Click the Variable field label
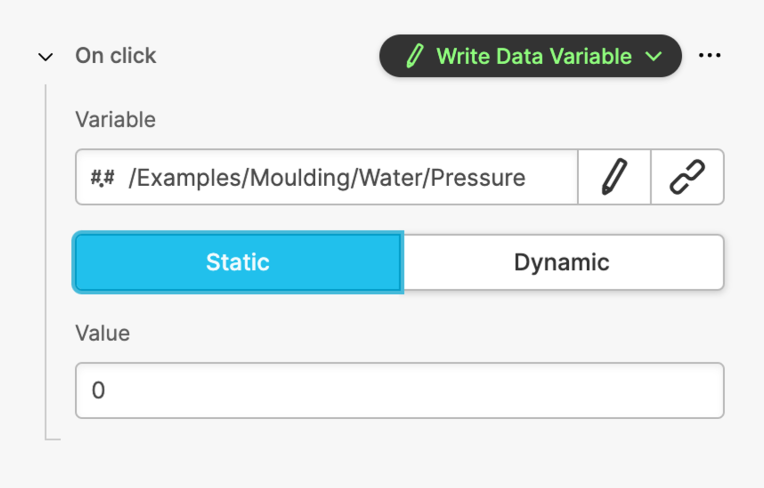 [x=115, y=120]
